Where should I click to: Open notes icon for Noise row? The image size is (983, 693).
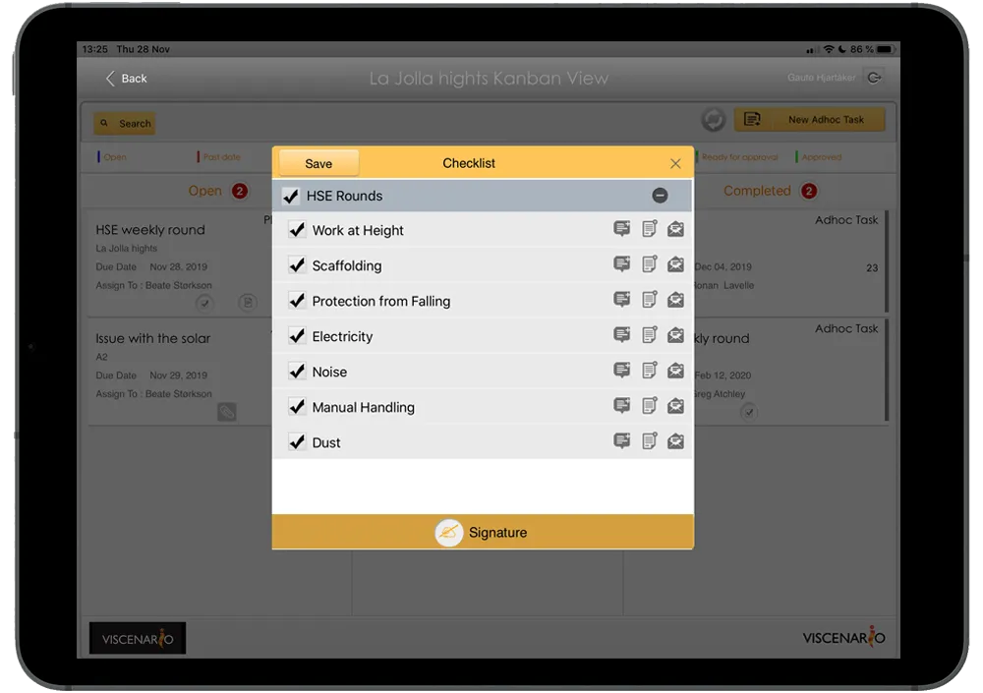point(649,370)
